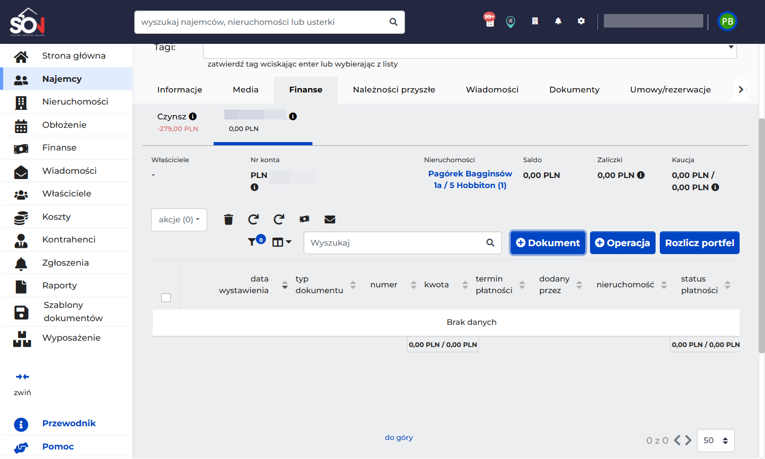The image size is (765, 459).
Task: Open the column visibility dropdown
Action: click(x=282, y=242)
